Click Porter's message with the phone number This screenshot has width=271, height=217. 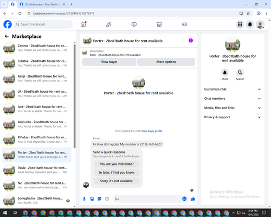click(x=127, y=144)
